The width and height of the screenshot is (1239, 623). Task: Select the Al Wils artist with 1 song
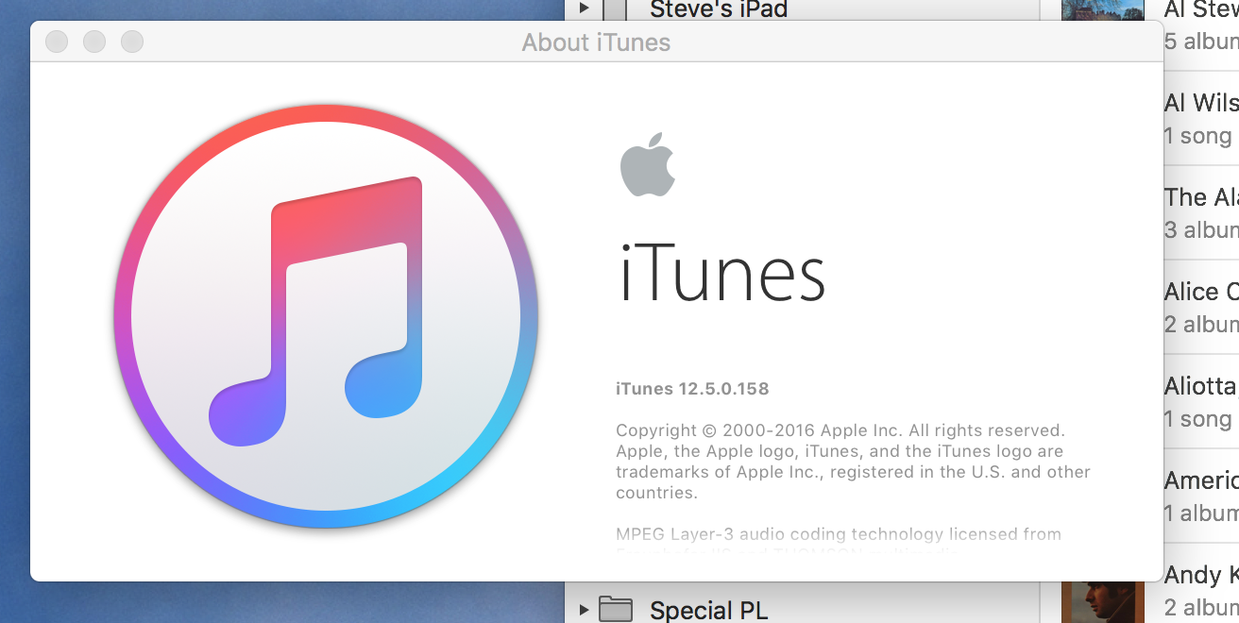[1201, 118]
